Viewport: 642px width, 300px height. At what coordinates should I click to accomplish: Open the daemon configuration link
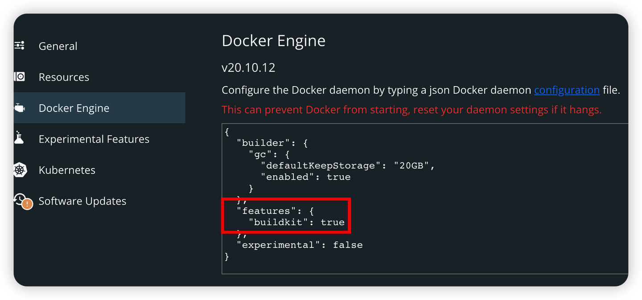[x=567, y=90]
